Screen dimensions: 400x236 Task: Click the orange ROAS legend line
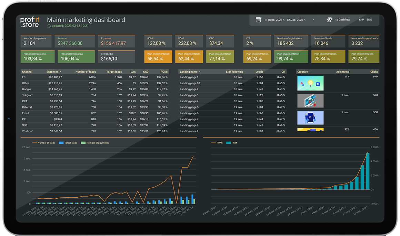click(x=212, y=143)
